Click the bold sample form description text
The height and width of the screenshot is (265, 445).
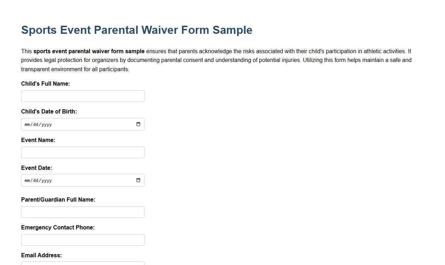(88, 51)
